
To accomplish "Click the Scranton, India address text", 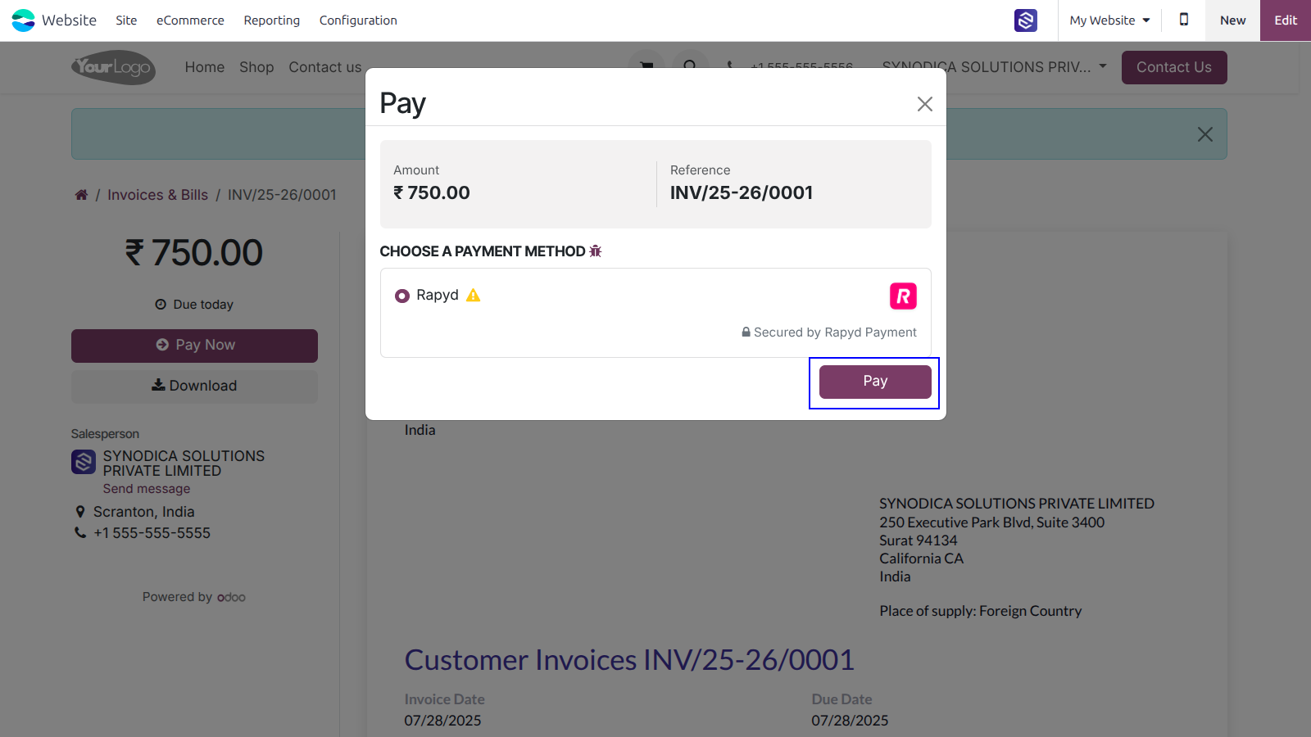I will [143, 512].
